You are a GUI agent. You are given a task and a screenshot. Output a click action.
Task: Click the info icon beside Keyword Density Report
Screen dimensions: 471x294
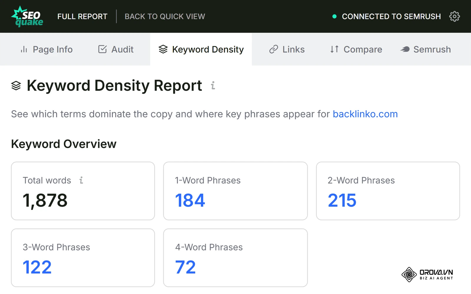(213, 86)
